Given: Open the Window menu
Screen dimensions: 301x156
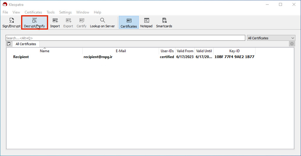Looking at the screenshot, I should pyautogui.click(x=82, y=12).
